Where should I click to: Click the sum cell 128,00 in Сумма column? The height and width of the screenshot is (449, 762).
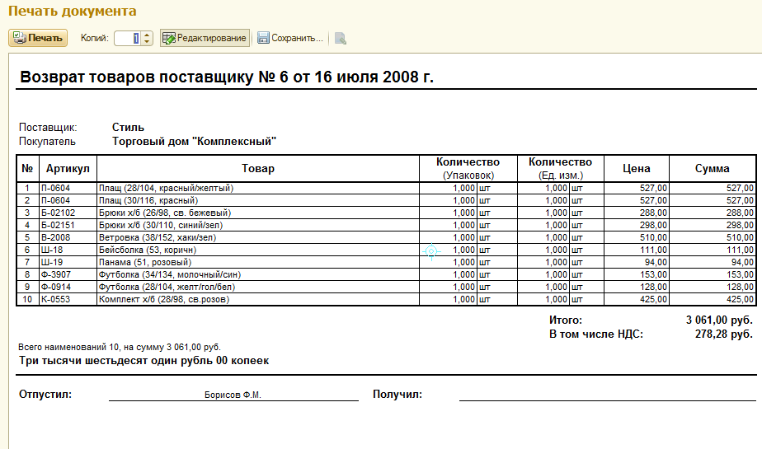point(712,287)
